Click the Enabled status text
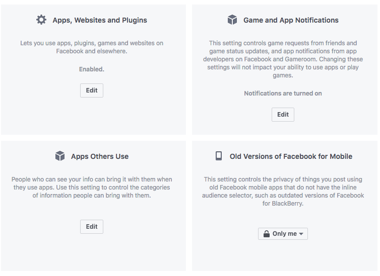The width and height of the screenshot is (380, 276). click(x=92, y=69)
